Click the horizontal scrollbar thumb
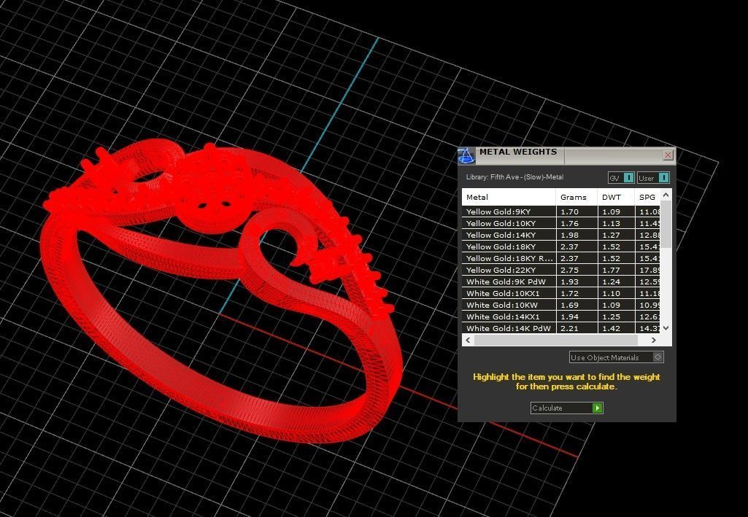Screen dimensions: 748x517 556,340
